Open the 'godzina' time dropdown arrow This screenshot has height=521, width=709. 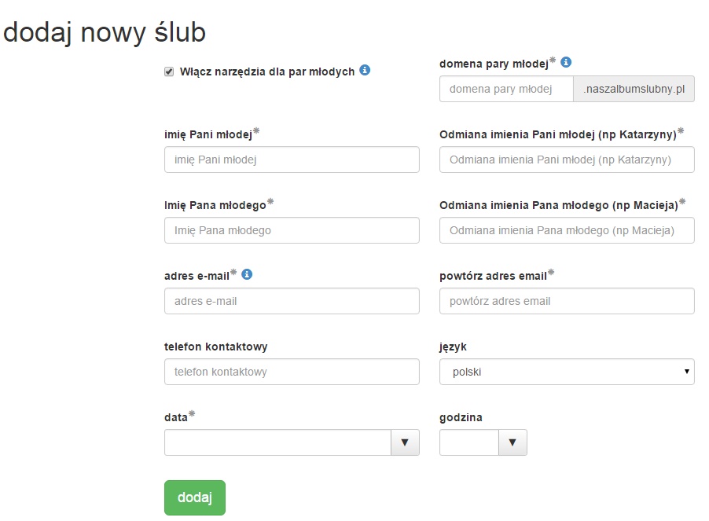click(x=512, y=442)
